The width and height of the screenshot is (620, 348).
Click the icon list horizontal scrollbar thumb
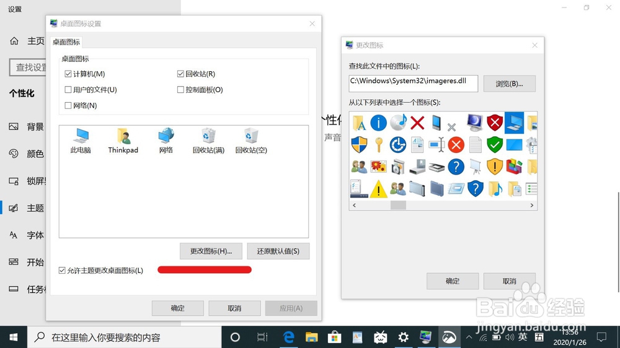pyautogui.click(x=398, y=206)
